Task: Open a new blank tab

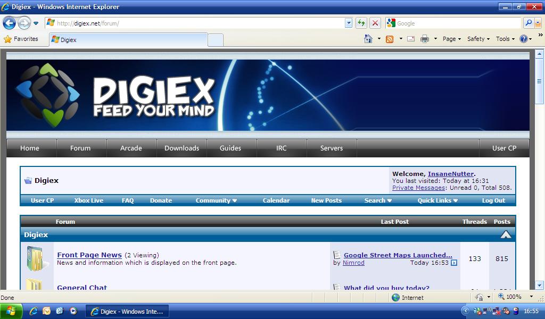Action: pyautogui.click(x=216, y=40)
